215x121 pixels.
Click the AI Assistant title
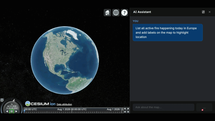coord(142,12)
